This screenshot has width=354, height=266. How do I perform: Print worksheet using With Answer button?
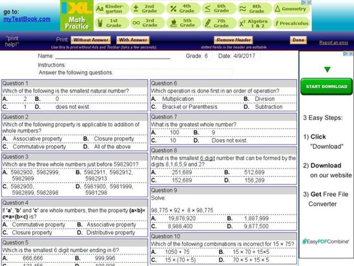click(133, 40)
